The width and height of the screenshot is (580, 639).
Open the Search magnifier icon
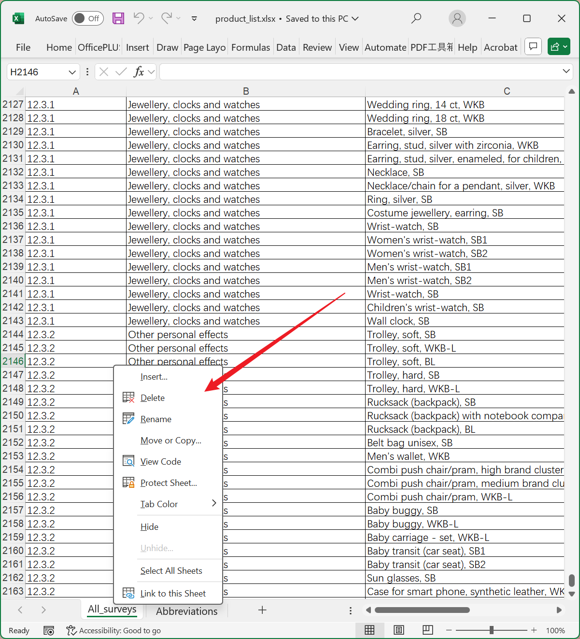[416, 18]
